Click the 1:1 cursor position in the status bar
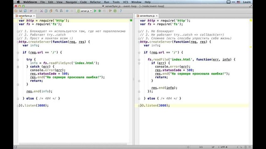This screenshot has width=266, height=149. coord(201,147)
